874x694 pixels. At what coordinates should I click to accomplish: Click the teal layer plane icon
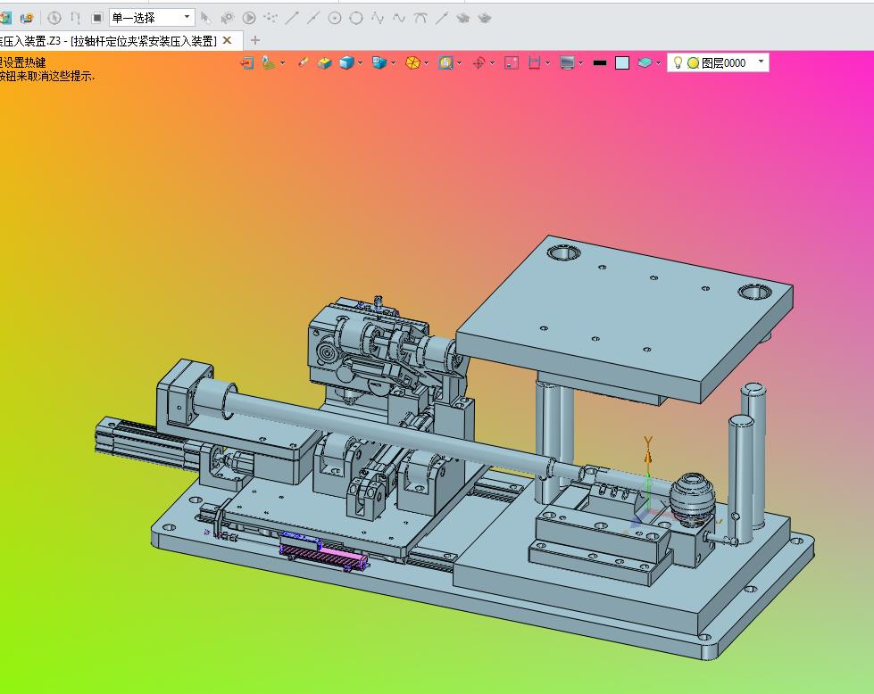pos(645,63)
